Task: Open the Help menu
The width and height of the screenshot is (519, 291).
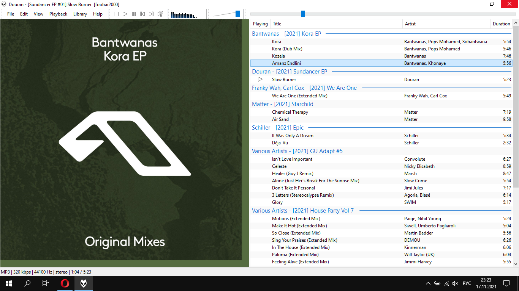Action: tap(98, 14)
